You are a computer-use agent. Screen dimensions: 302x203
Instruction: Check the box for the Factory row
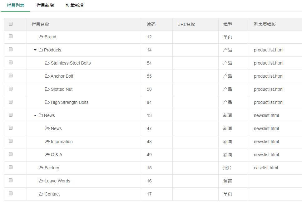[11, 167]
